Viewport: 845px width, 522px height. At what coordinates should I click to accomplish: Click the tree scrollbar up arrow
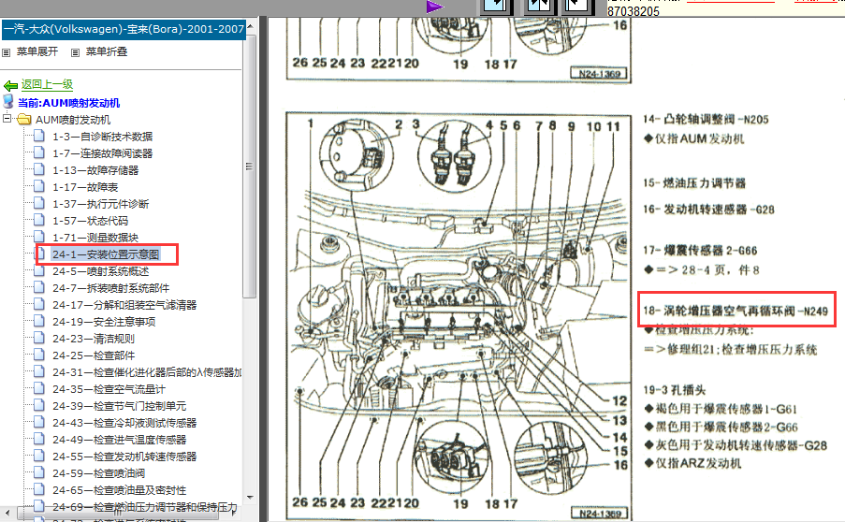(x=250, y=25)
